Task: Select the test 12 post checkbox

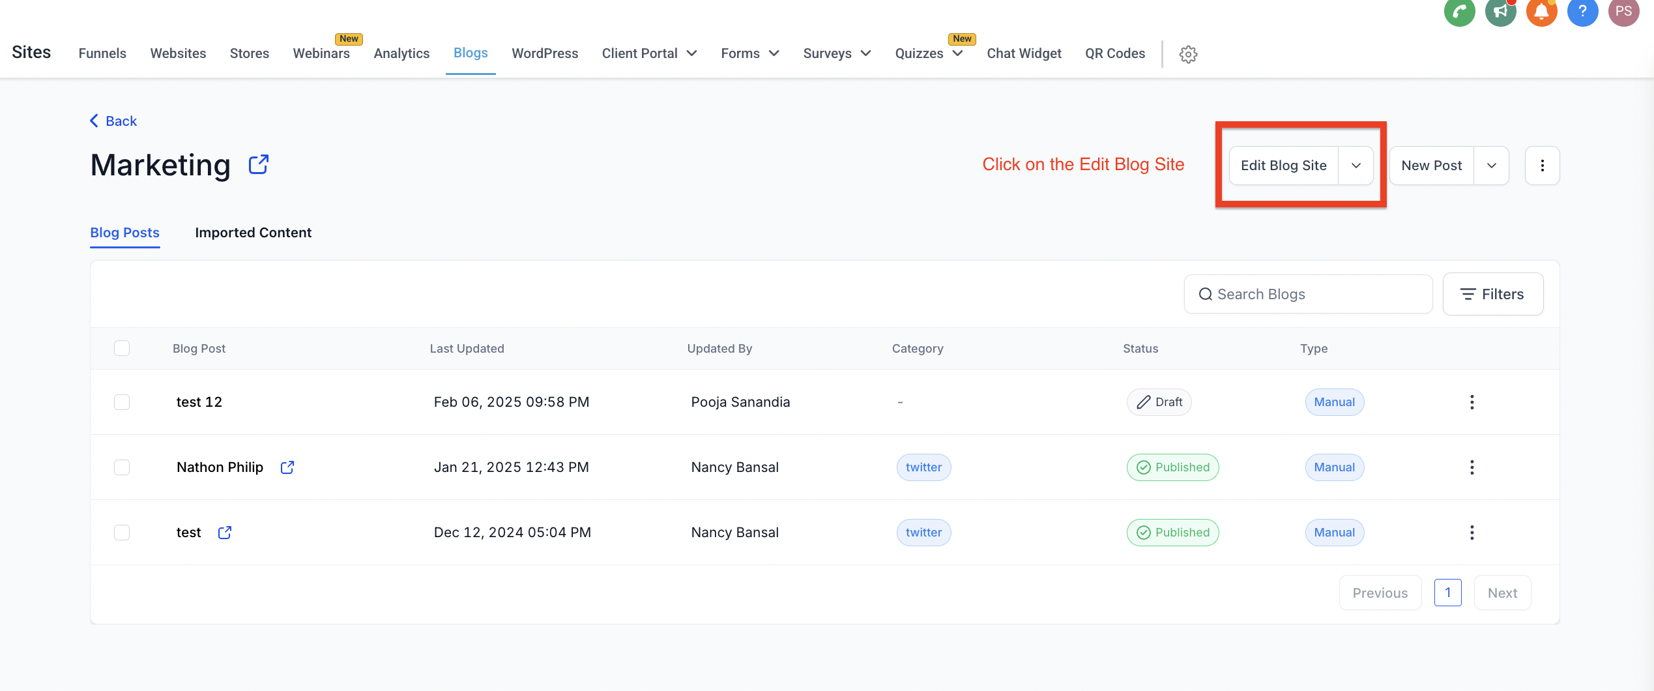Action: click(x=122, y=402)
